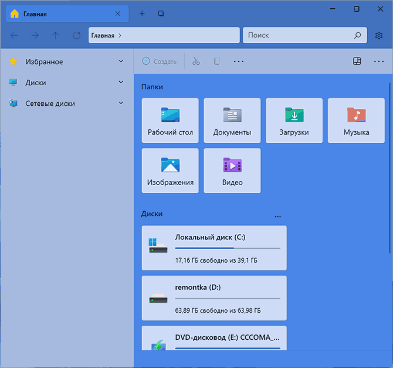
Task: Click the search magnifier icon
Action: point(358,35)
